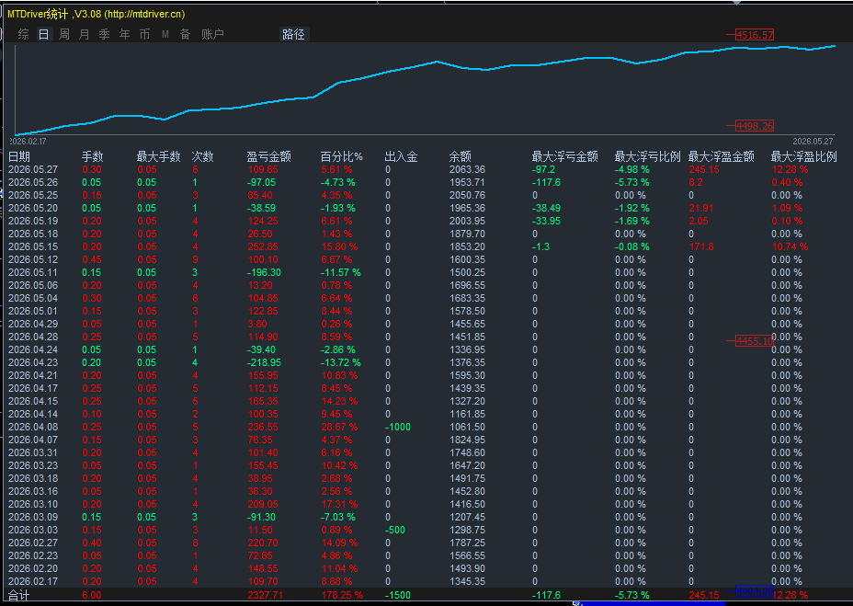
Task: Click the 最大浮亏比例 column header
Action: [647, 157]
